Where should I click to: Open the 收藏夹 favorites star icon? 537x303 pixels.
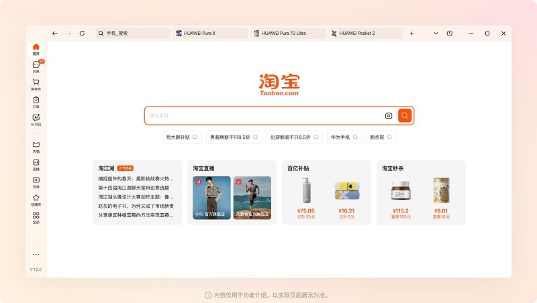point(36,200)
